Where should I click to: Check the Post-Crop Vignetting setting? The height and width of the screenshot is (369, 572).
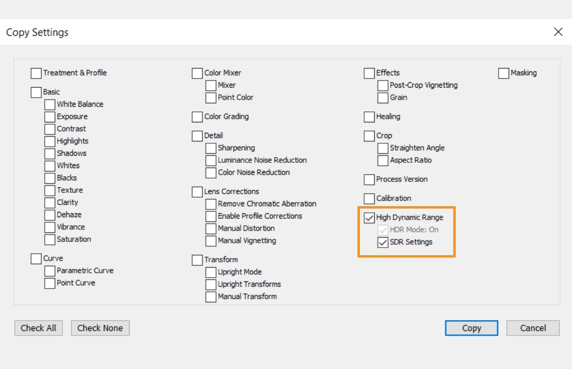point(382,85)
